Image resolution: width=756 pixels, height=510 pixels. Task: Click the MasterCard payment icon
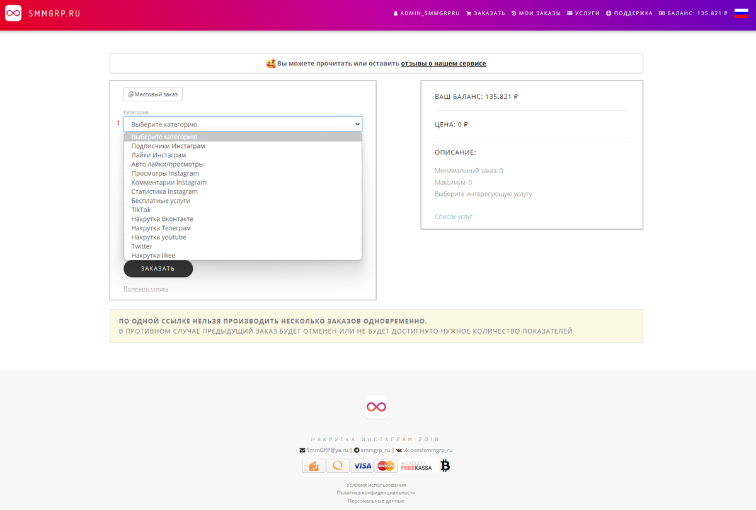tap(386, 466)
